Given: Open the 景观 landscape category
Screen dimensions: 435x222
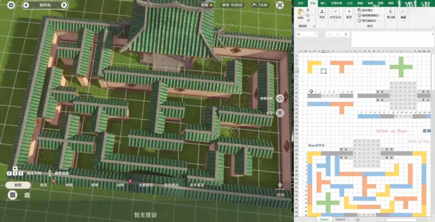Looking at the screenshot, I should tap(95, 185).
